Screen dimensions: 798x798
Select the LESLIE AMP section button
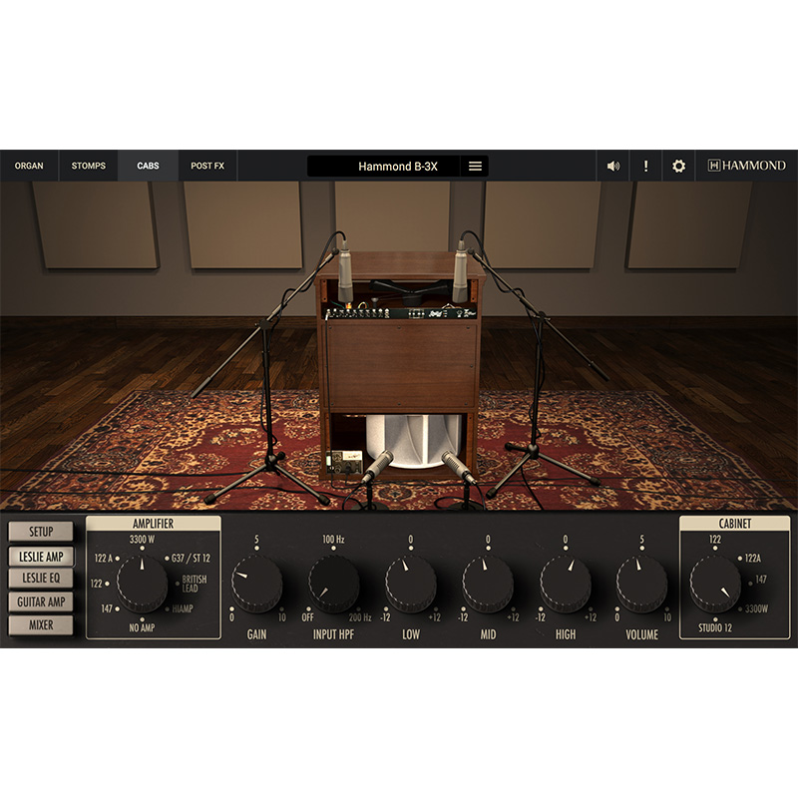coord(41,557)
